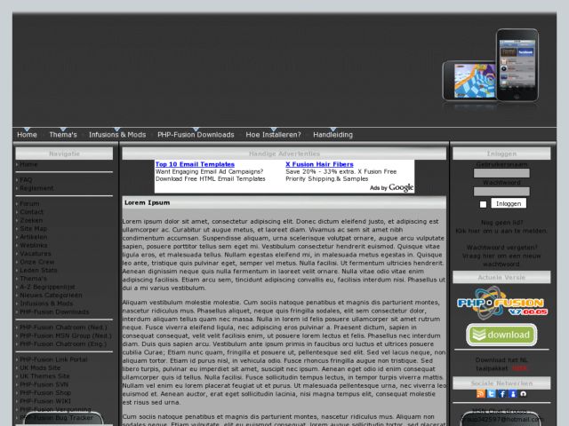This screenshot has height=426, width=569.
Task: Open Nieuws Categorieën in the sidebar
Action: pos(51,296)
